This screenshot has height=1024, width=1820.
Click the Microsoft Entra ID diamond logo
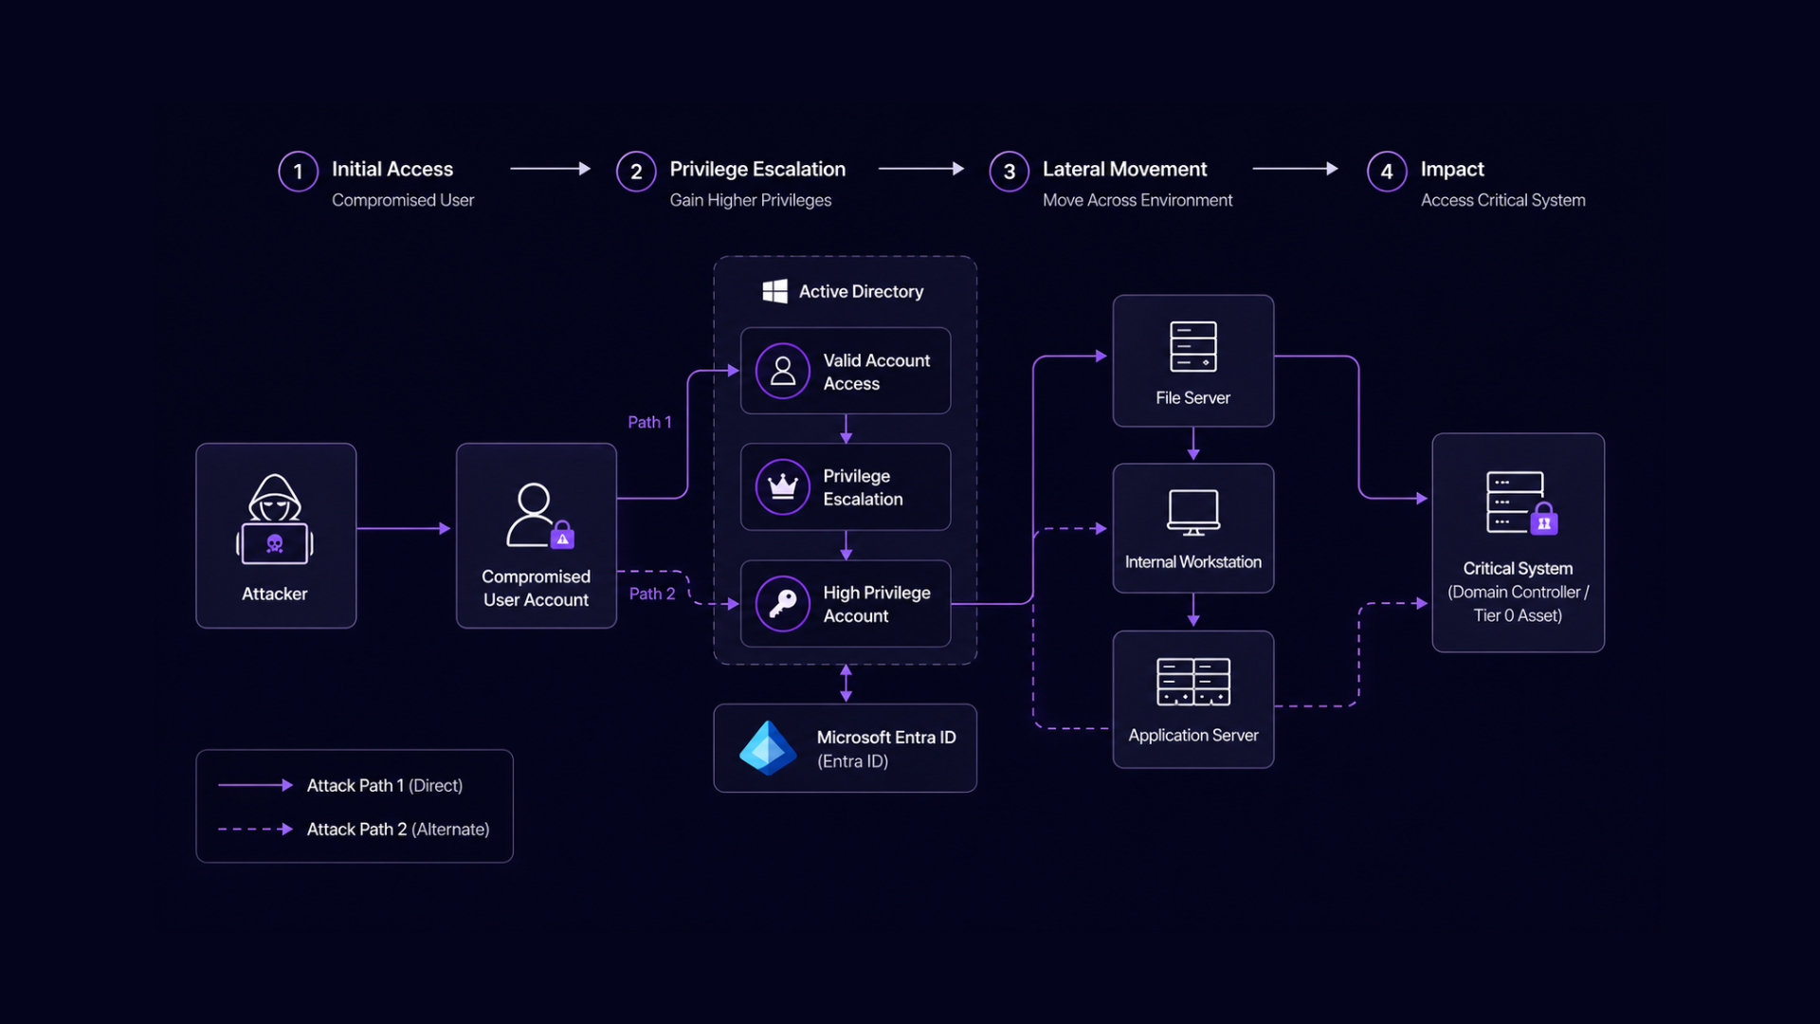pos(768,748)
